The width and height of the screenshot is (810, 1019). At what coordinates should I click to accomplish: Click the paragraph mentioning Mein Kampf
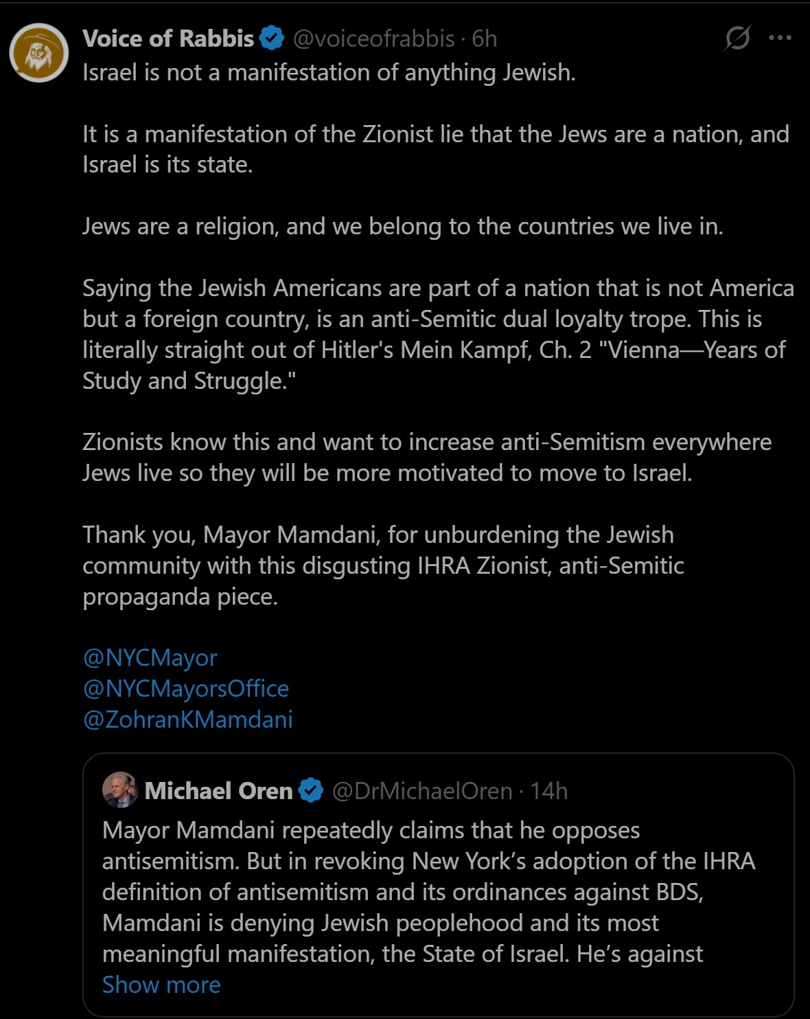[x=432, y=334]
